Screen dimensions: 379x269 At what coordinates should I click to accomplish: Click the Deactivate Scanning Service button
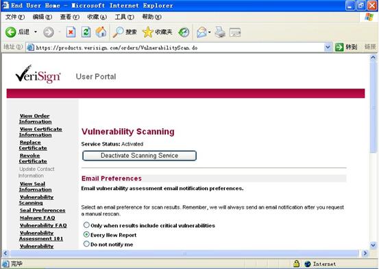tap(139, 156)
